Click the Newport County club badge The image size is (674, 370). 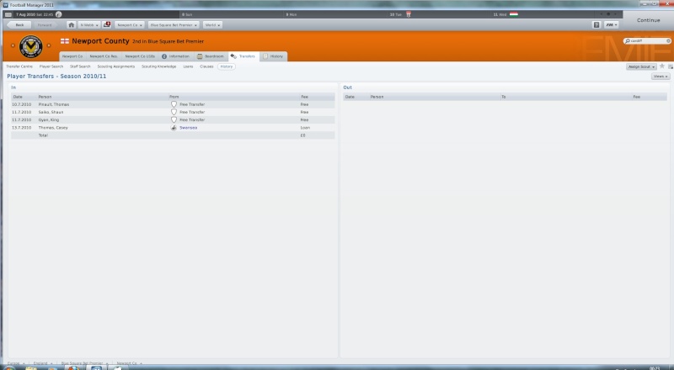click(31, 46)
